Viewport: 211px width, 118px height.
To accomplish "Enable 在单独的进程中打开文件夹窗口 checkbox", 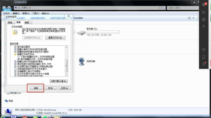I will pyautogui.click(x=15, y=69).
